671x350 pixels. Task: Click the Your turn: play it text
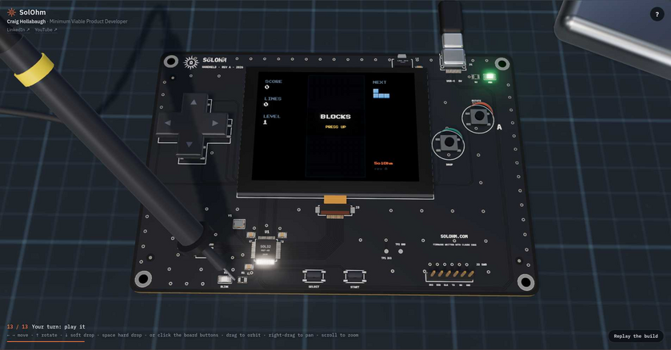pyautogui.click(x=58, y=327)
